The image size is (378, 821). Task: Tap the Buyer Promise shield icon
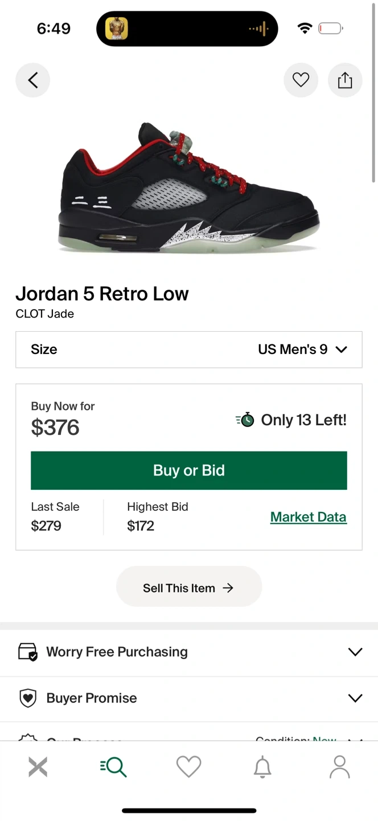coord(28,698)
